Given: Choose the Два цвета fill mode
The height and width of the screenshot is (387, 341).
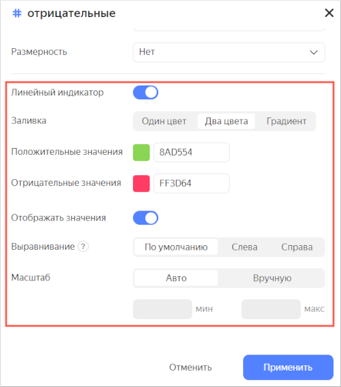Looking at the screenshot, I should 226,121.
